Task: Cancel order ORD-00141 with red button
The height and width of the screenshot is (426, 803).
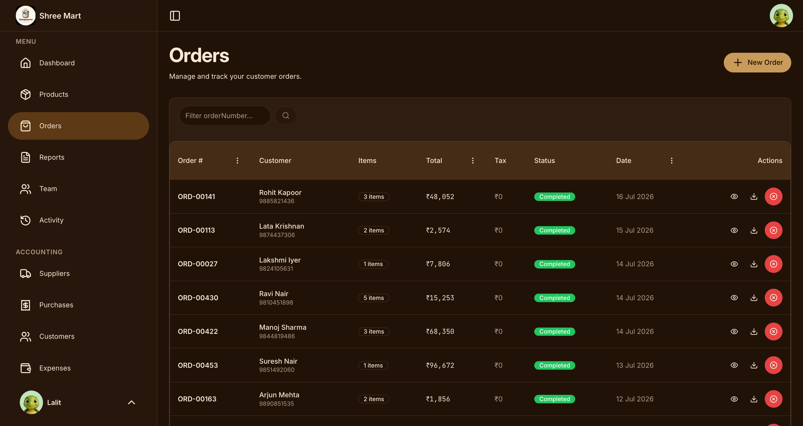Action: click(774, 197)
